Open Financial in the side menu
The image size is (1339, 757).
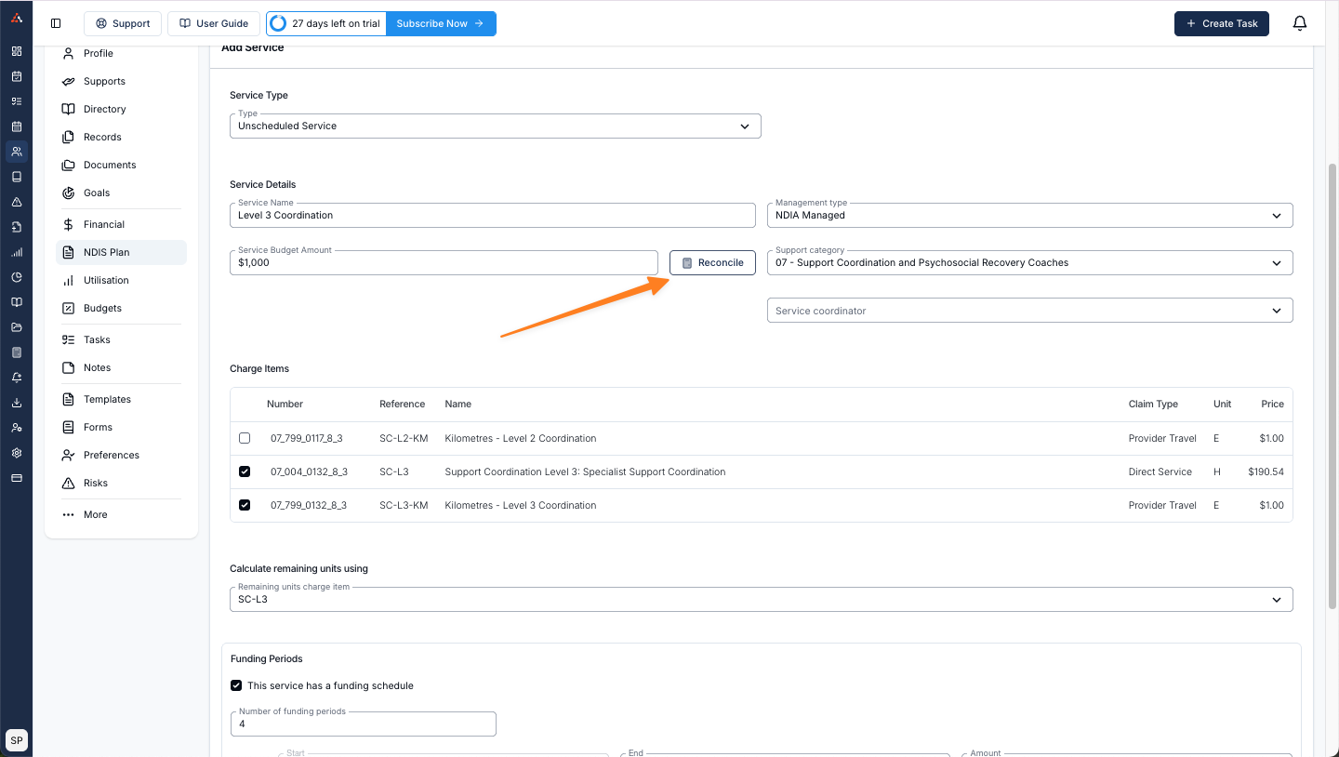[x=121, y=224]
